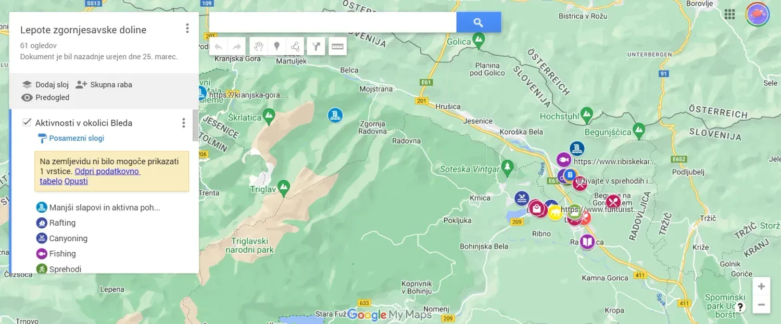Click the purple book marker at Radovljica

[x=587, y=242]
